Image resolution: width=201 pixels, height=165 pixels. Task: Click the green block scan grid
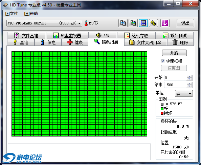pyautogui.click(x=79, y=94)
